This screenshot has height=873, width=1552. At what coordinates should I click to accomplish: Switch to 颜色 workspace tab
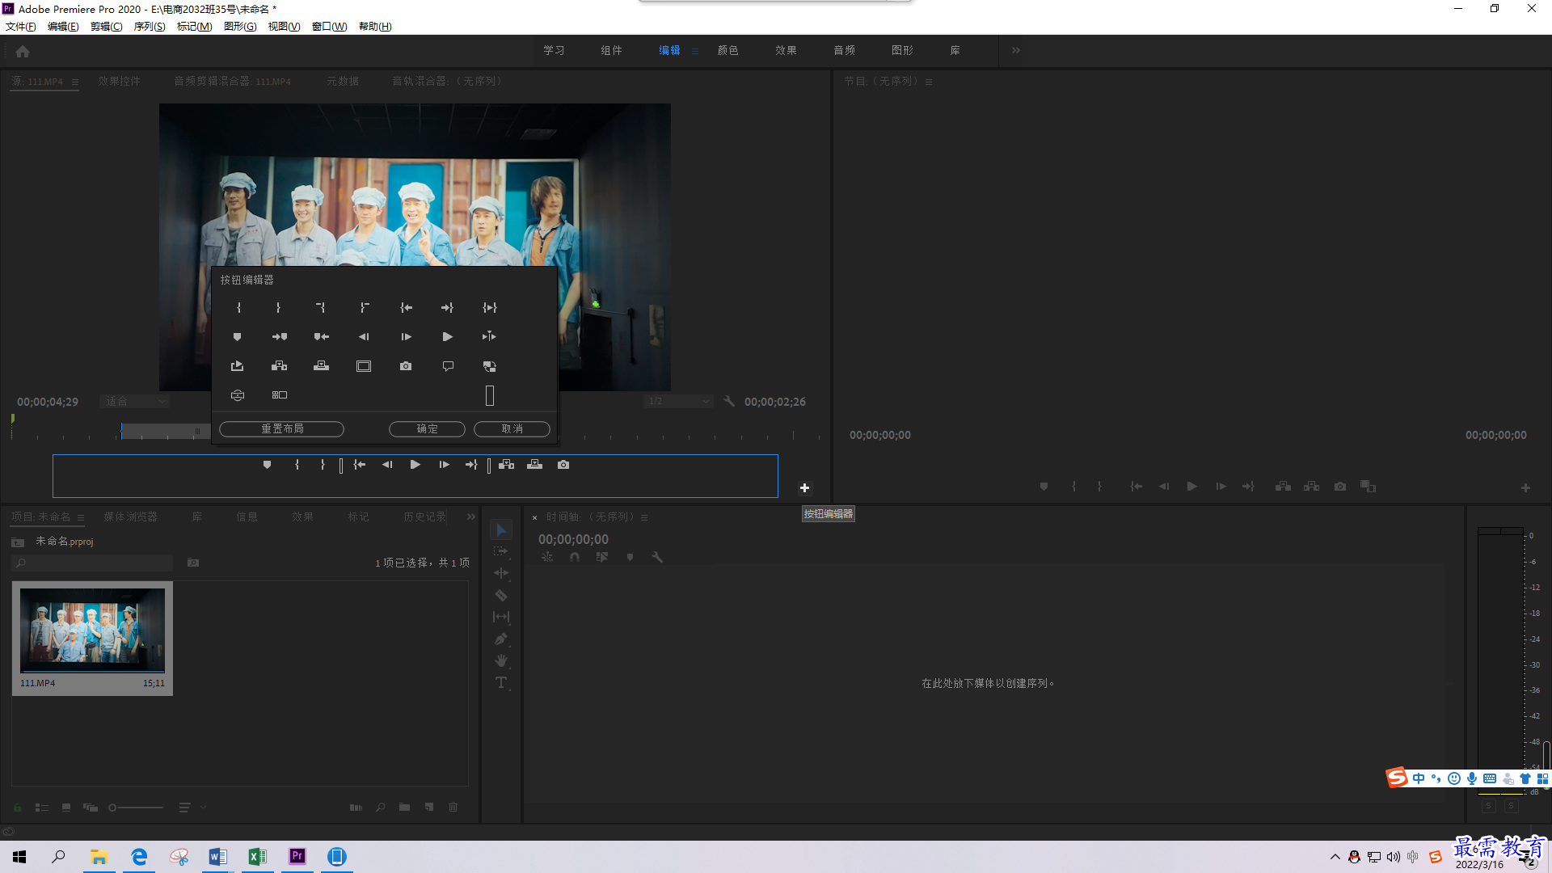tap(728, 50)
